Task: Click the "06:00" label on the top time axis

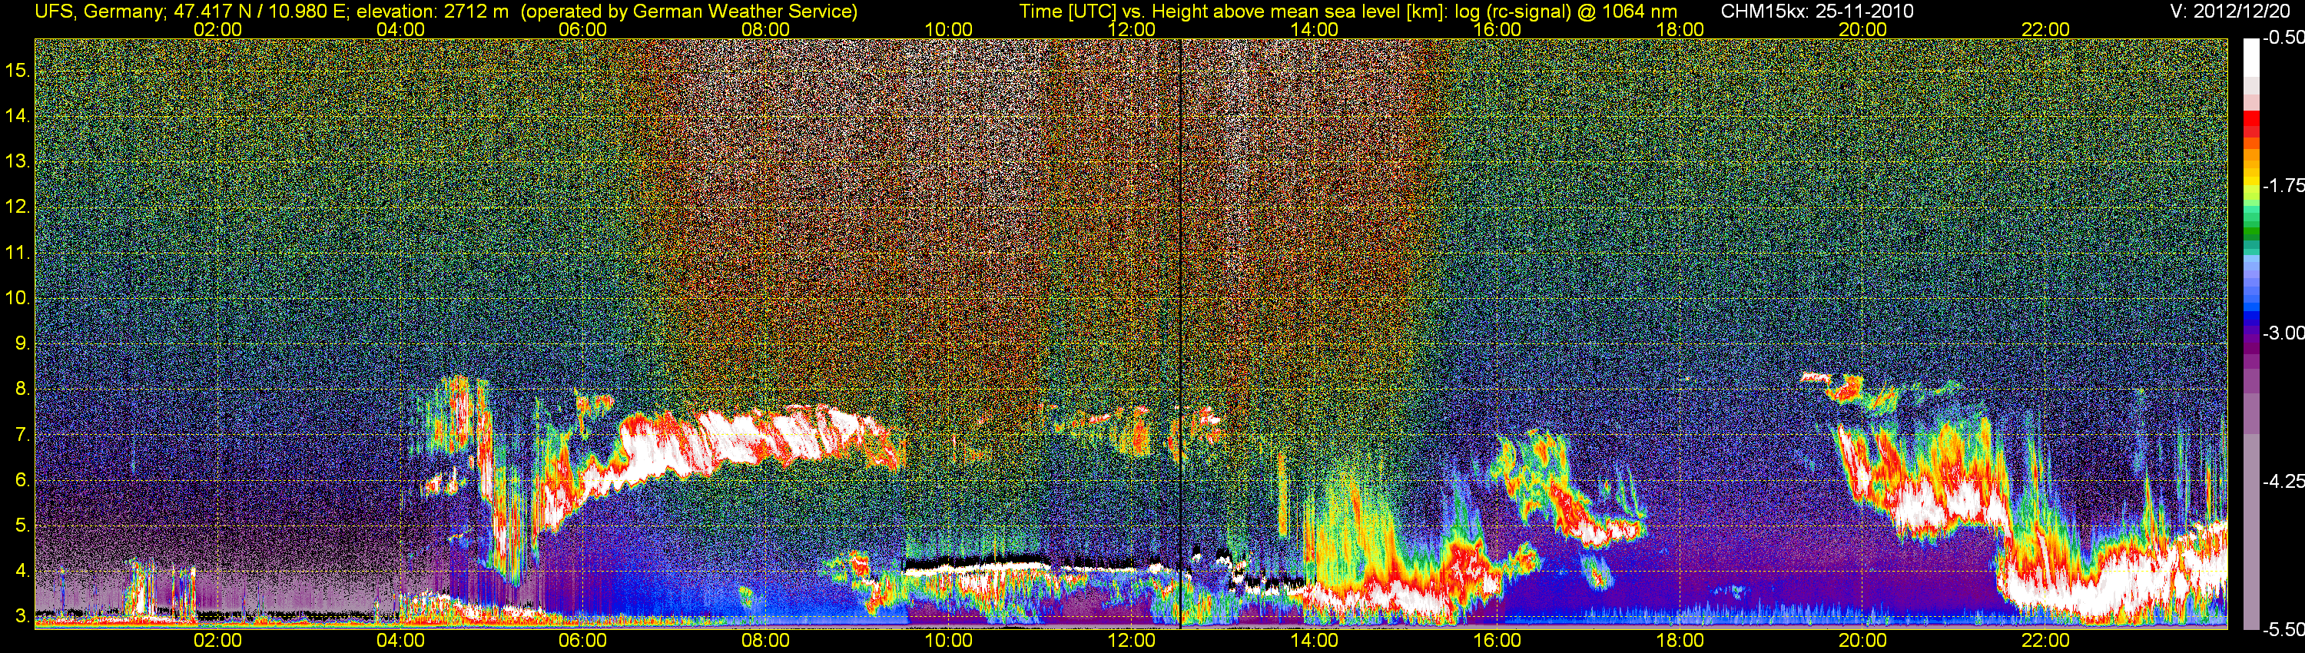Action: [x=582, y=29]
